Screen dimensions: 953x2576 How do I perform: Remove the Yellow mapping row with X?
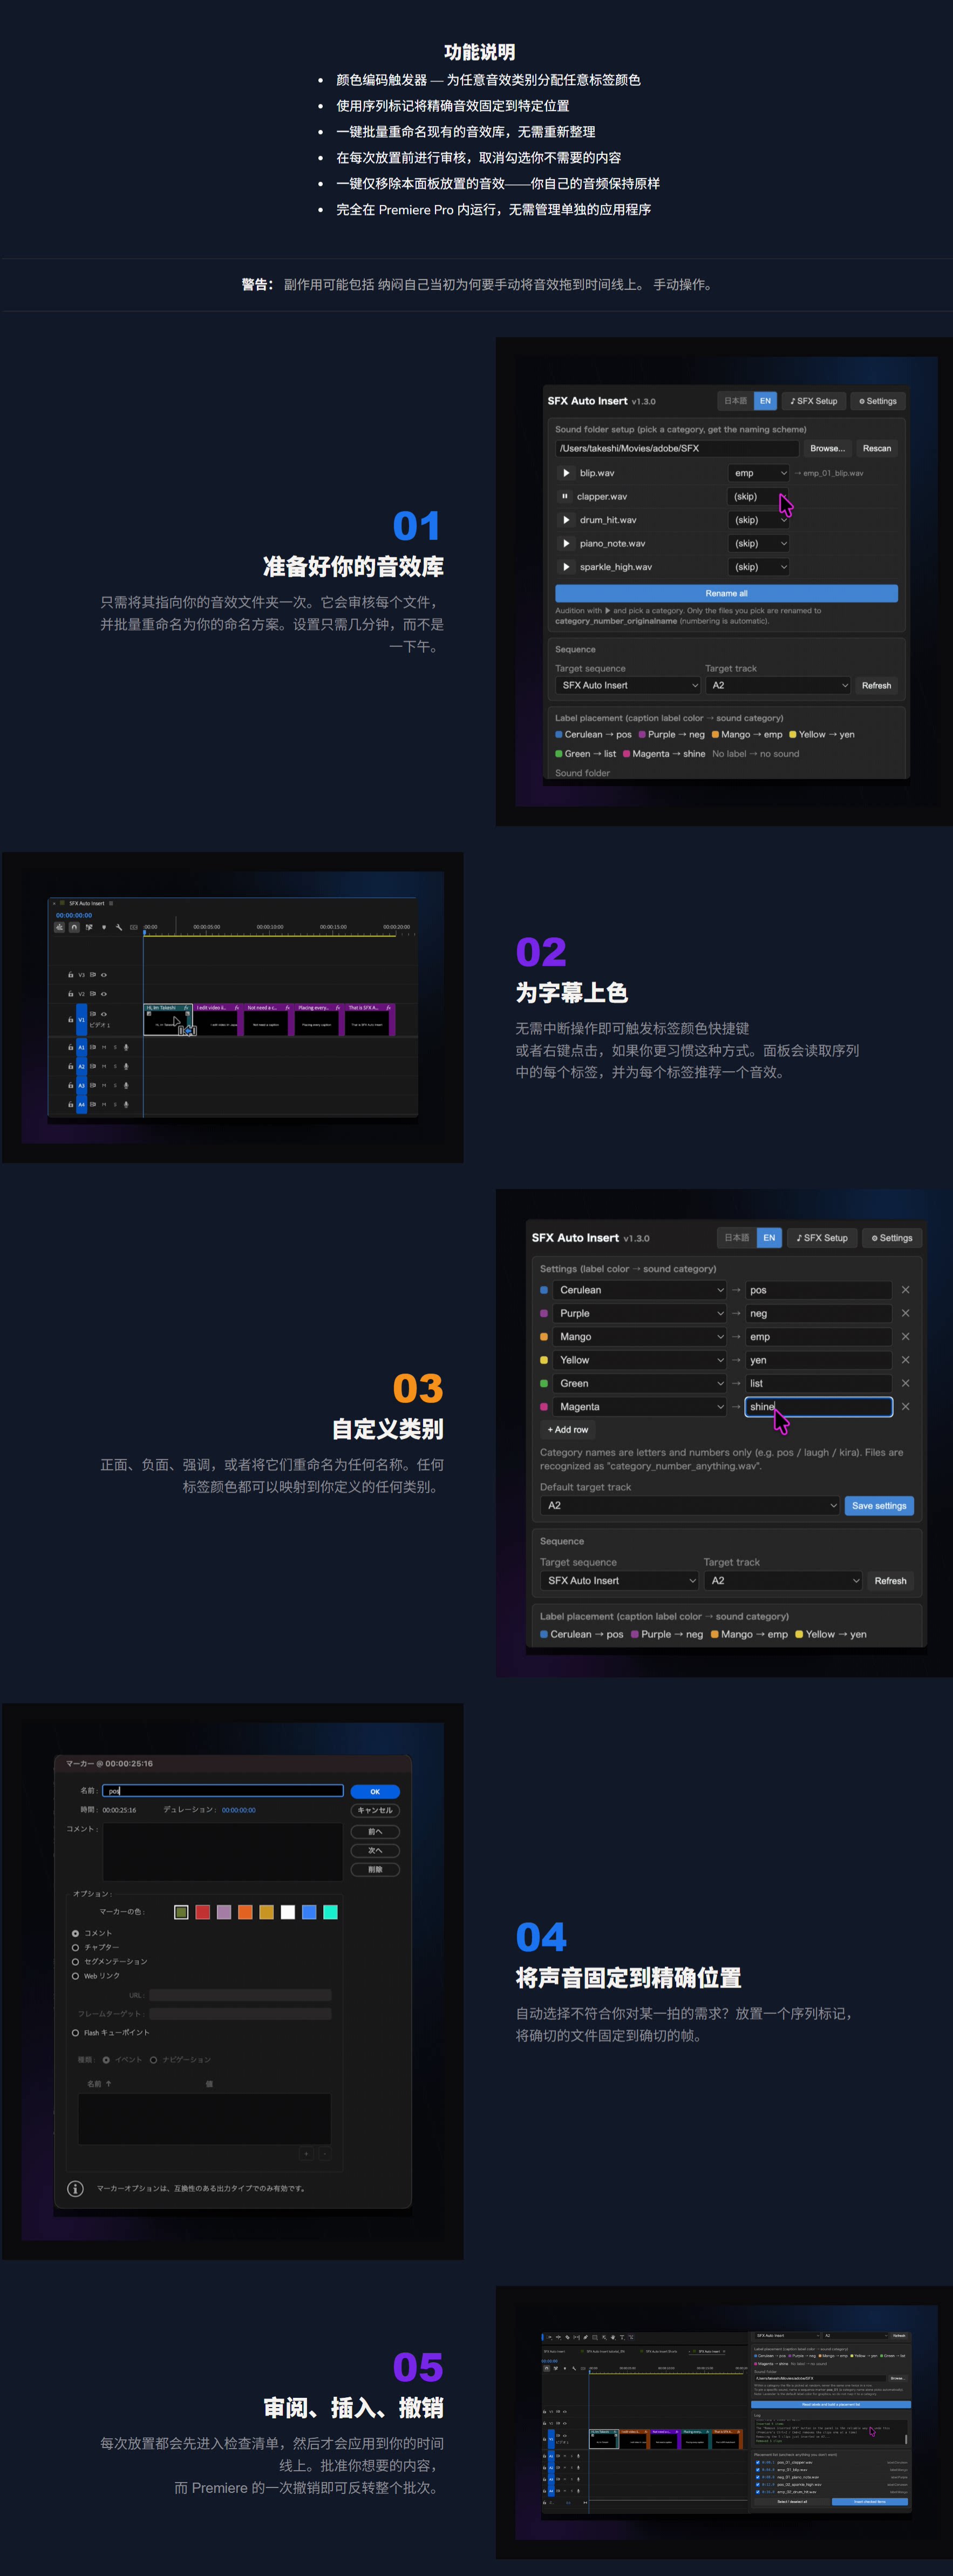(905, 1360)
